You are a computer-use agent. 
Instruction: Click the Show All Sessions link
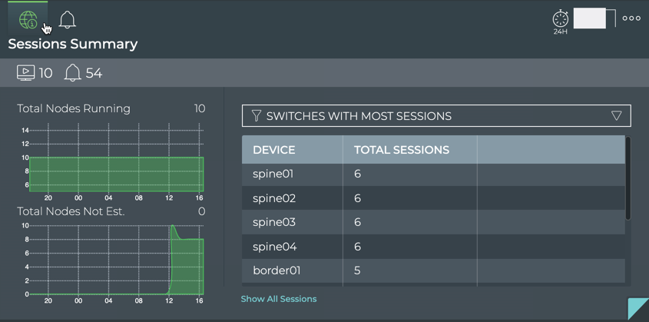coord(278,299)
